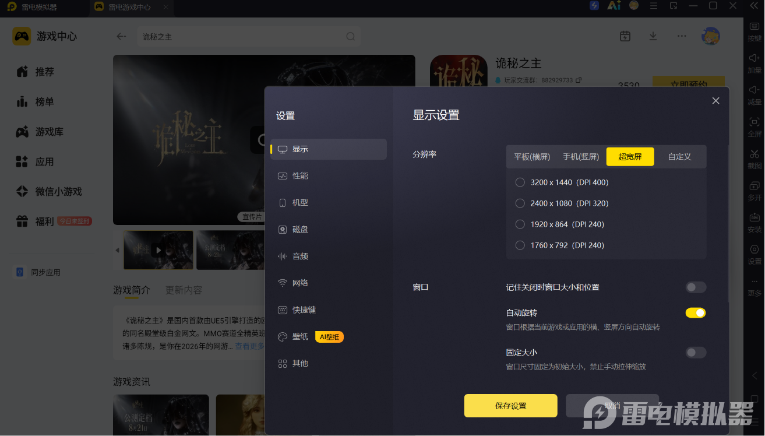Open 设置 from the right sidebar

[x=755, y=255]
